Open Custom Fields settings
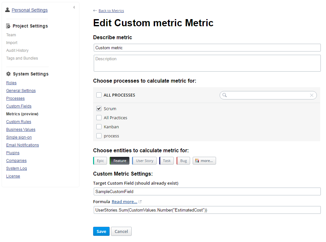 (x=18, y=106)
